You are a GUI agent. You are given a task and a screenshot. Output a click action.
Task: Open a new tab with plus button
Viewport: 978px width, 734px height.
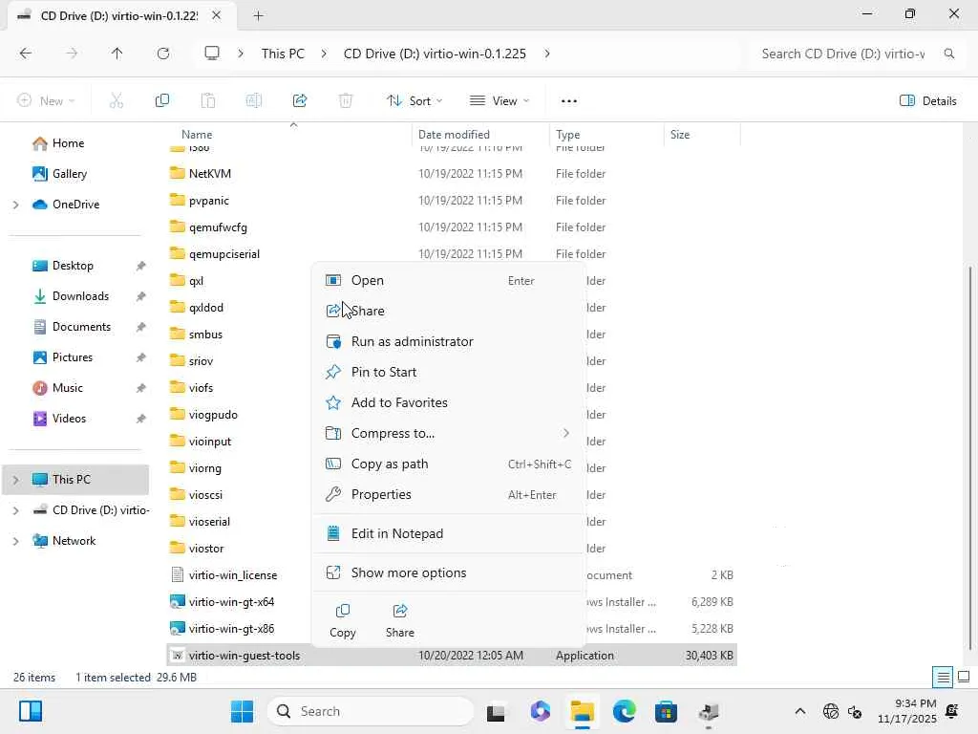(x=258, y=15)
